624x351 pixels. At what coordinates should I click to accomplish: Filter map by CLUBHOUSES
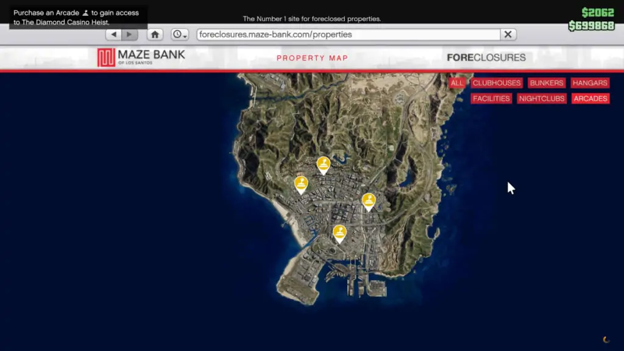(496, 83)
